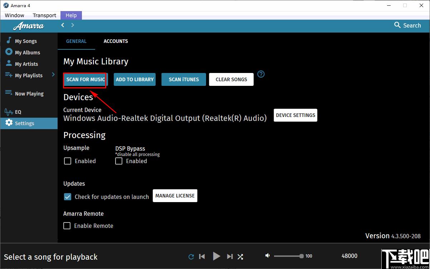Toggle shuffle mode icon

tap(240, 256)
